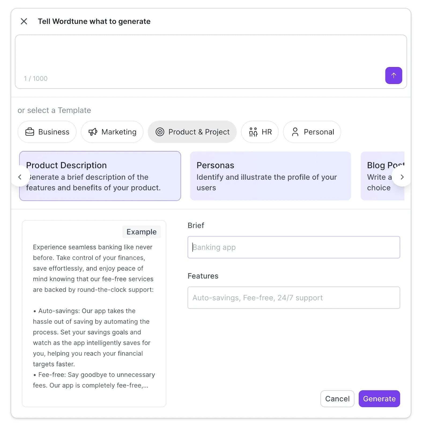Choose the Blog Post template card
Viewport: 423px width, 429px height.
(x=379, y=176)
